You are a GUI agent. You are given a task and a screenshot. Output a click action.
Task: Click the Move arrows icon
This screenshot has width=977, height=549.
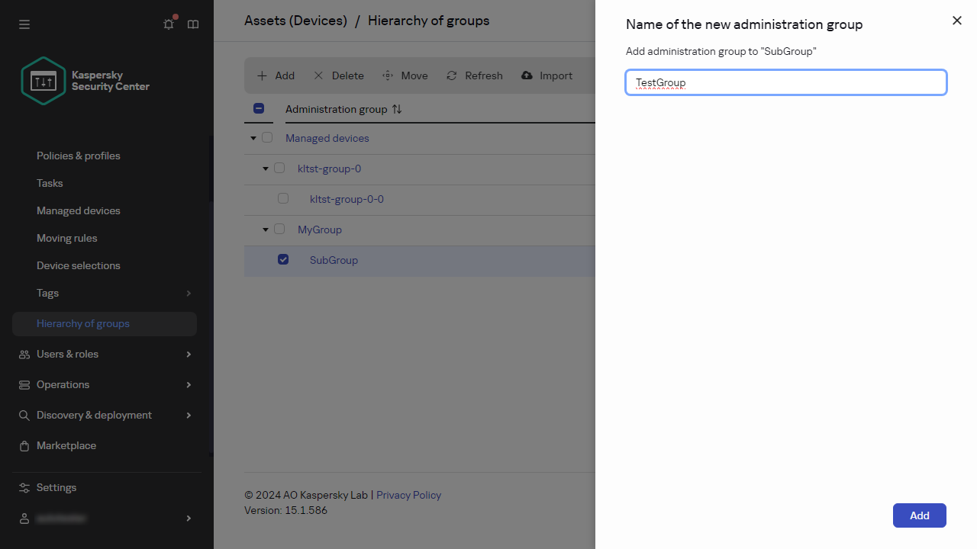[x=388, y=75]
